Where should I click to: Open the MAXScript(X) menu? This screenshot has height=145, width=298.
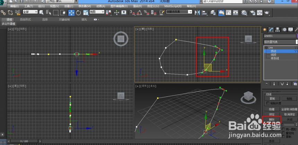(x=173, y=6)
